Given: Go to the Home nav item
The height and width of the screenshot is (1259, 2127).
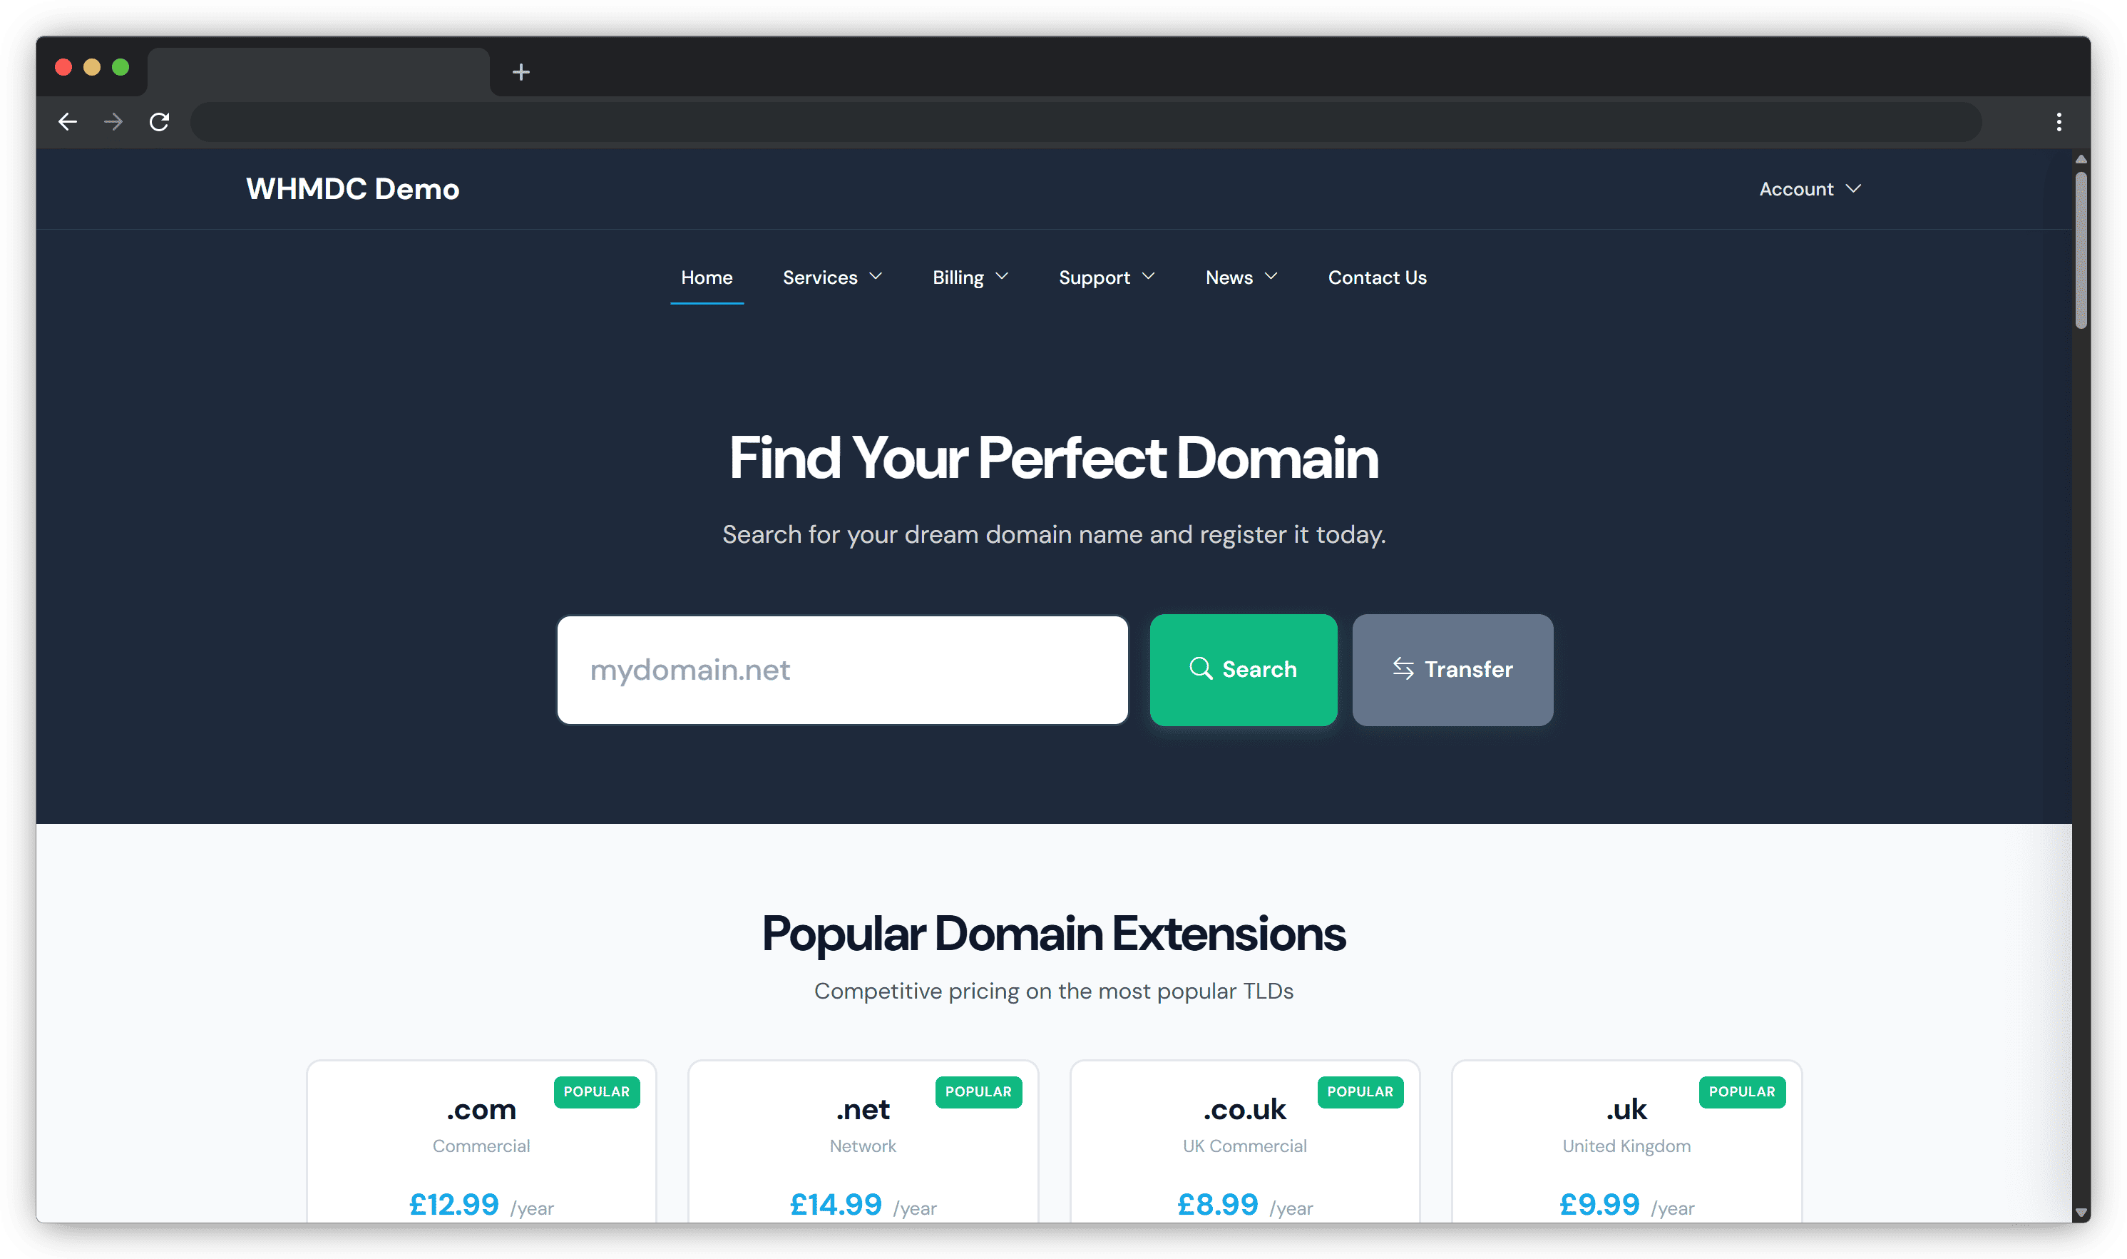Looking at the screenshot, I should 707,277.
